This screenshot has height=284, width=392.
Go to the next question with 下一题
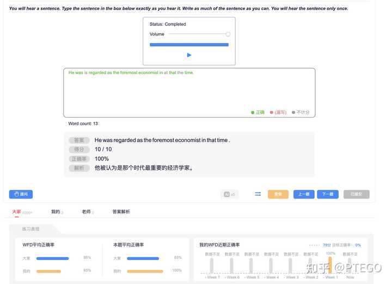click(328, 194)
